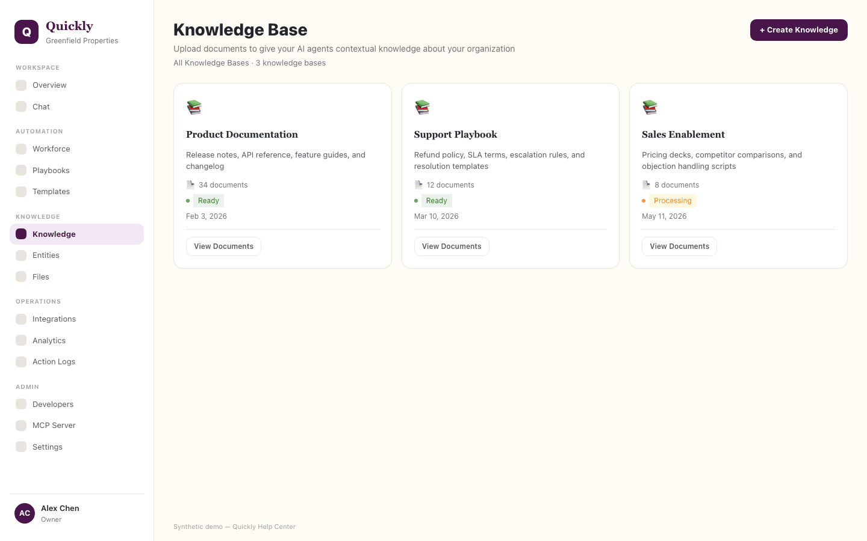Image resolution: width=867 pixels, height=541 pixels.
Task: Click the Quickly brand name
Action: click(x=70, y=26)
